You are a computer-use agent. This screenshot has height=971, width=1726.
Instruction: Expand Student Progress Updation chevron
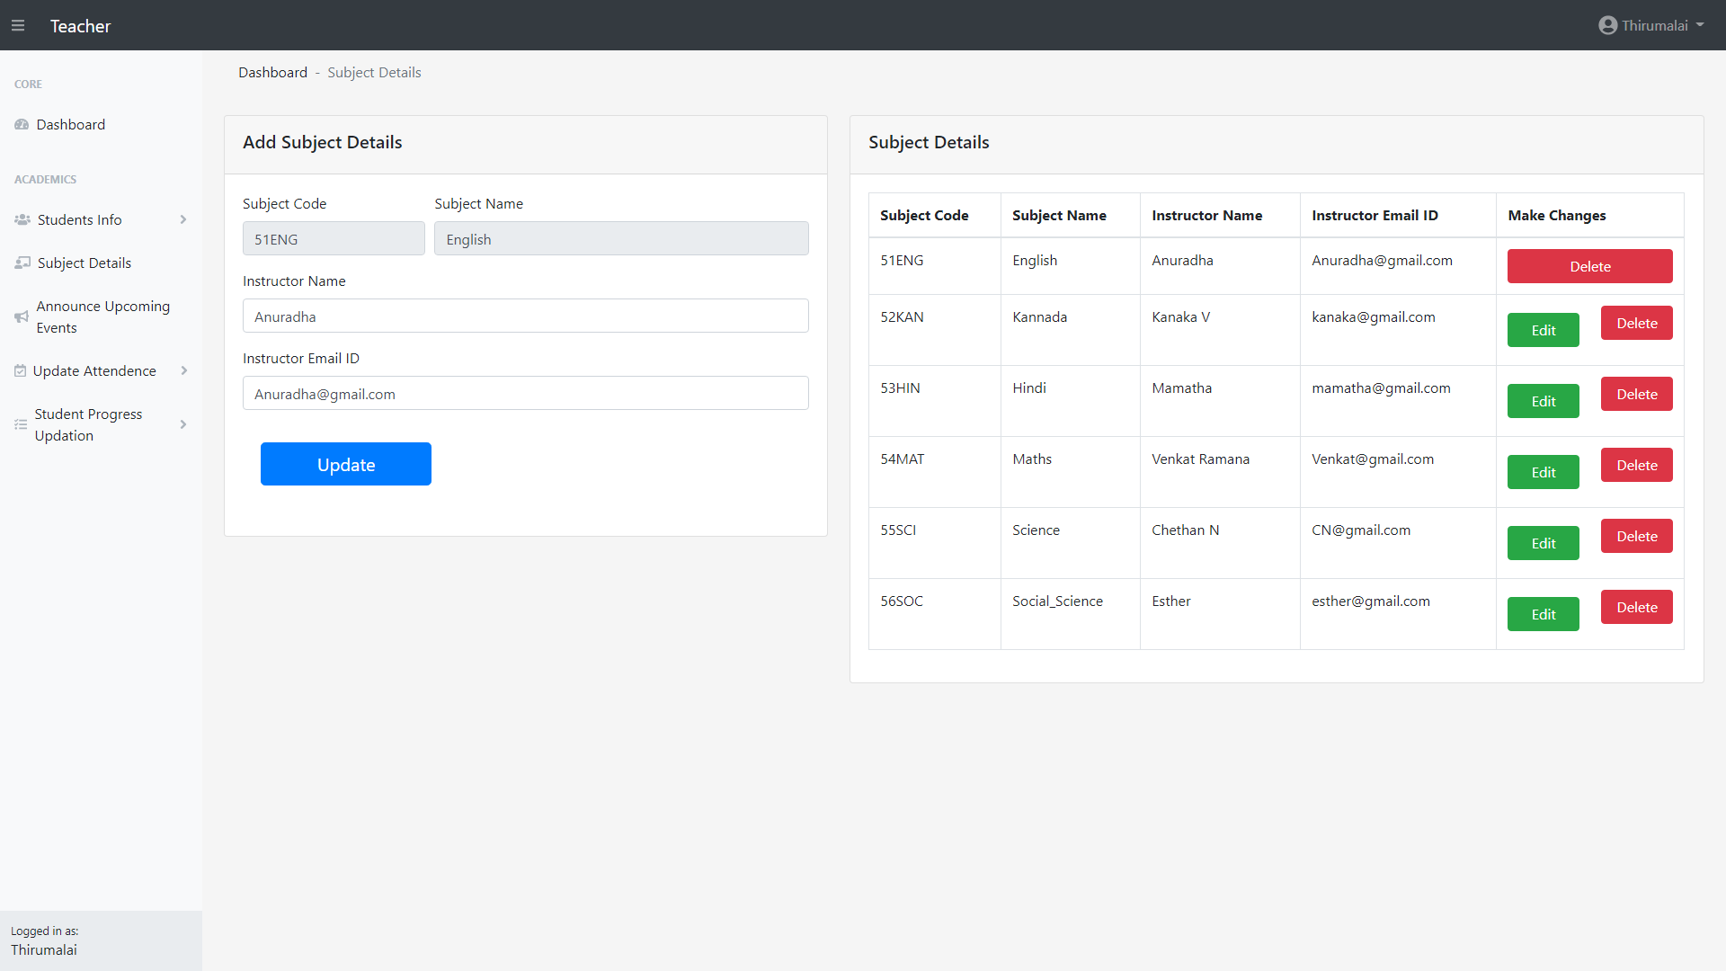click(183, 424)
